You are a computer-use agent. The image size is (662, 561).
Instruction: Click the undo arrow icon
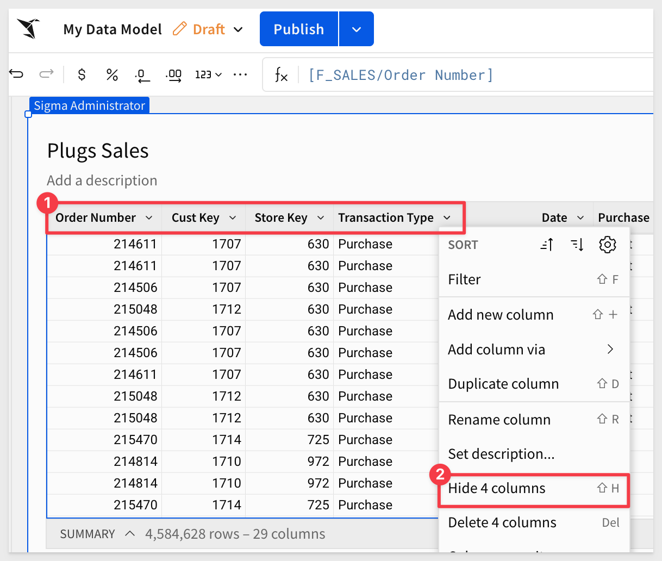click(x=17, y=74)
